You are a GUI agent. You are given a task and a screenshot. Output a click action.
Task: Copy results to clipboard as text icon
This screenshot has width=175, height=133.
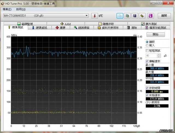tap(120, 16)
